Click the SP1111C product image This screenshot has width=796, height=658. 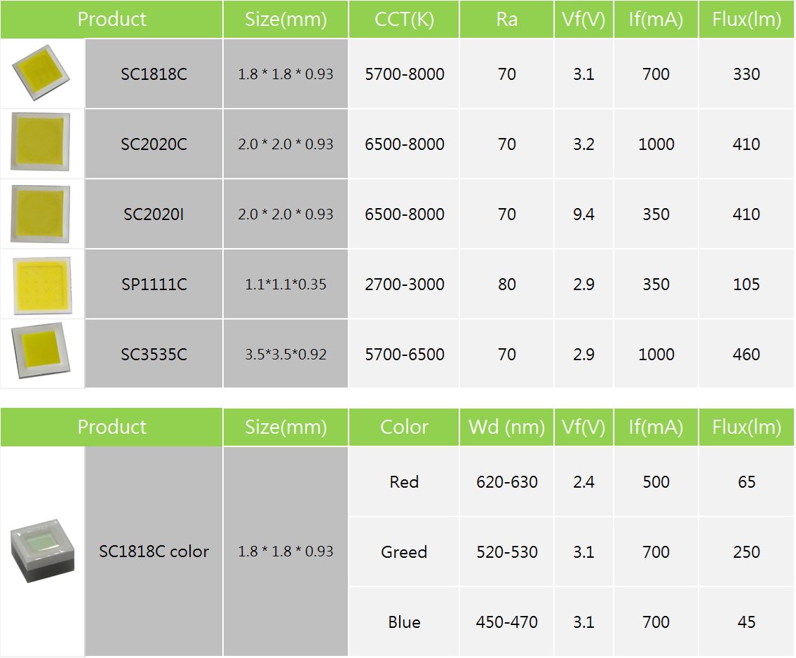point(42,284)
